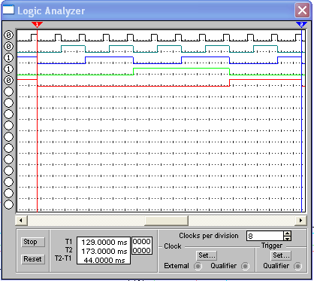The width and height of the screenshot is (314, 281).
Task: Increase Clocks per division with up arrow
Action: [288, 234]
